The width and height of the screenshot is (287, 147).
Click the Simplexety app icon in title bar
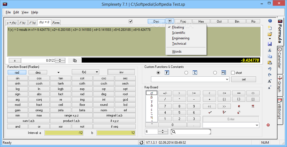tap(5, 4)
